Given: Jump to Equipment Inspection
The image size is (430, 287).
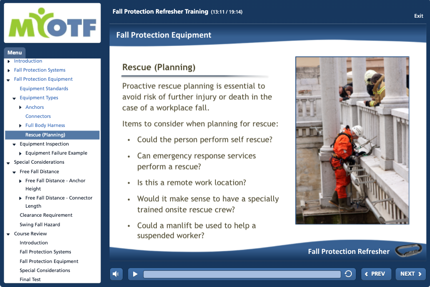Looking at the screenshot, I should point(45,144).
